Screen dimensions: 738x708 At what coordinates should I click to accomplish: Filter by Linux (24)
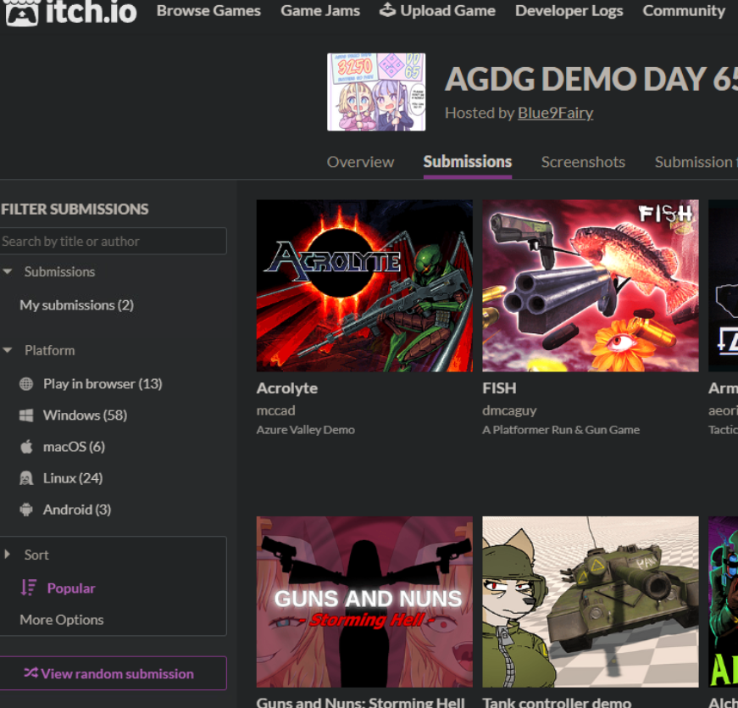pyautogui.click(x=73, y=478)
